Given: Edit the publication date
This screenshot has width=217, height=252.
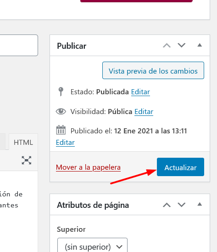Looking at the screenshot, I should (x=65, y=143).
